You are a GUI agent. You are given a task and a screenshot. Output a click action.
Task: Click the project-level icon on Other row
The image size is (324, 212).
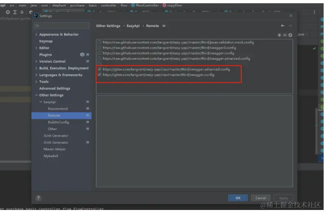click(x=88, y=129)
